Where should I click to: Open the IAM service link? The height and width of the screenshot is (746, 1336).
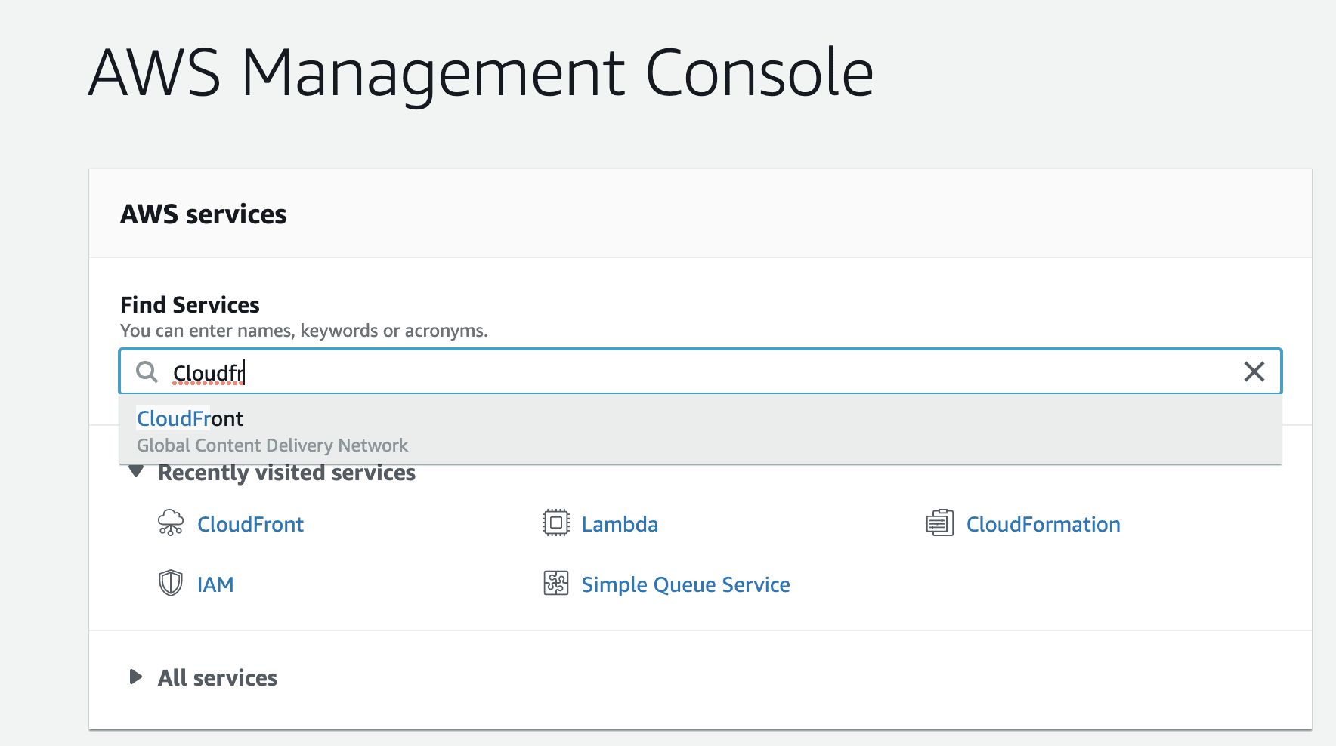tap(215, 584)
